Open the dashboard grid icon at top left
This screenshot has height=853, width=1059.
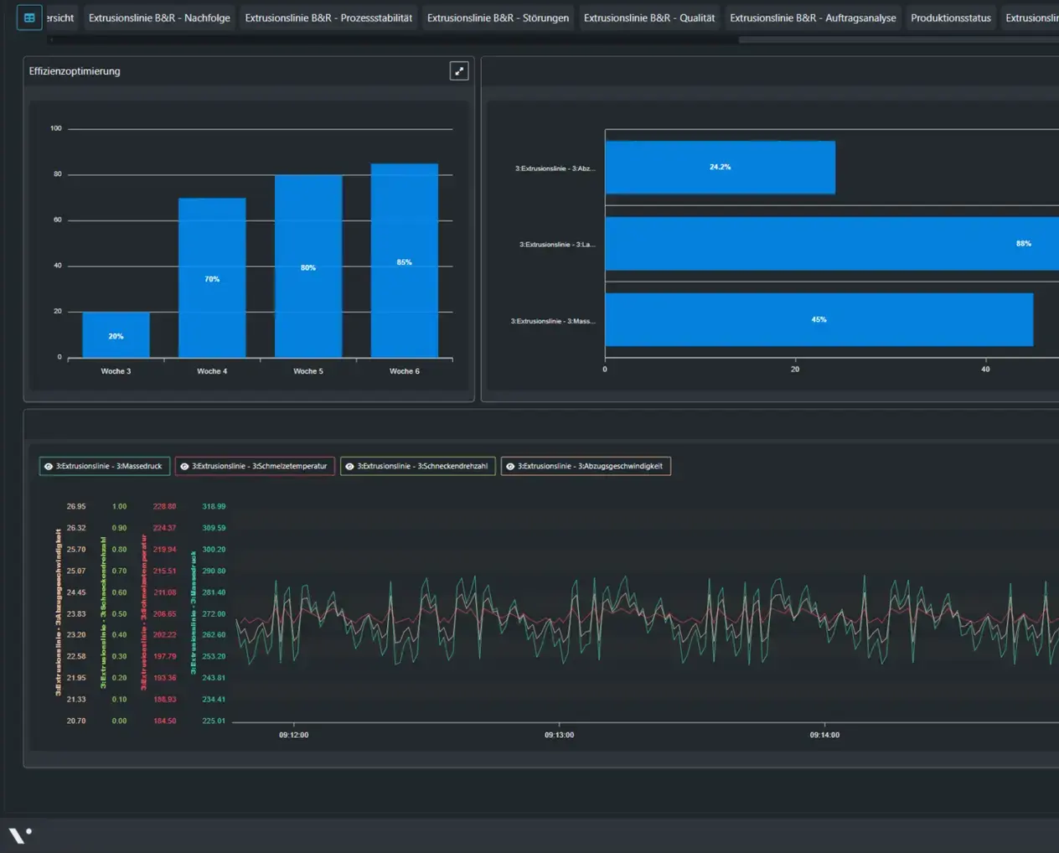[29, 18]
